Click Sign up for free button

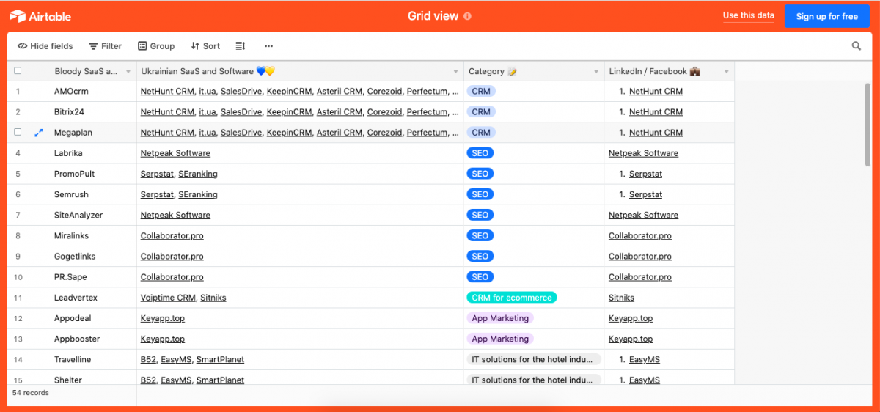[x=827, y=16]
